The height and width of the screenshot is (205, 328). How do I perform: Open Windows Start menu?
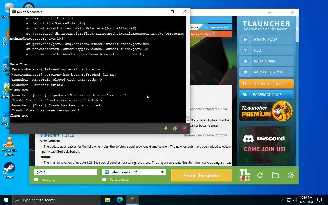click(6, 200)
